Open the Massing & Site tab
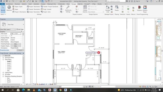The height and width of the screenshot is (92, 163). (x=51, y=4)
